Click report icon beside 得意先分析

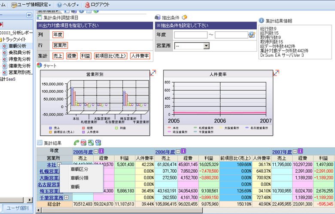[x=5, y=59]
